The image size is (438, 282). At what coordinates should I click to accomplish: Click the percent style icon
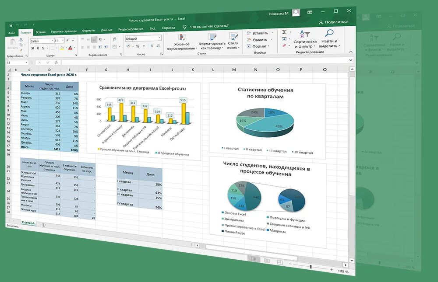pos(138,46)
